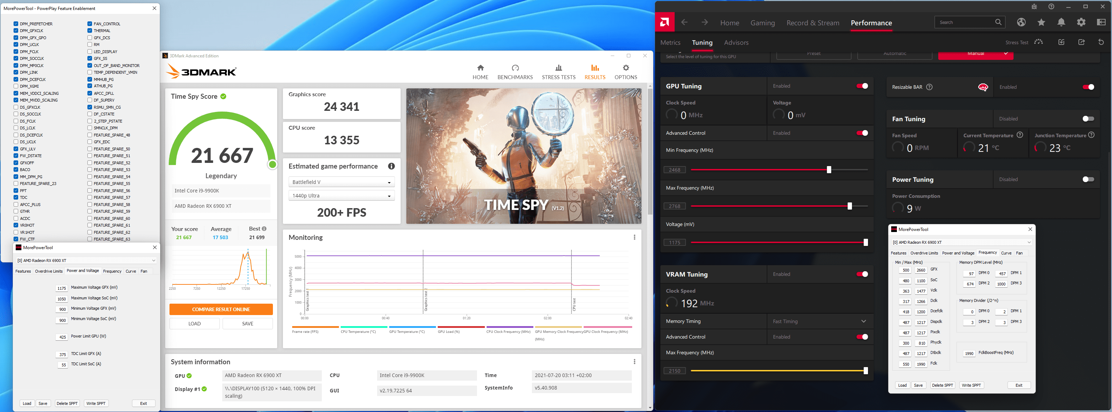Click the Resizable BAR help icon
The width and height of the screenshot is (1112, 412).
point(929,87)
